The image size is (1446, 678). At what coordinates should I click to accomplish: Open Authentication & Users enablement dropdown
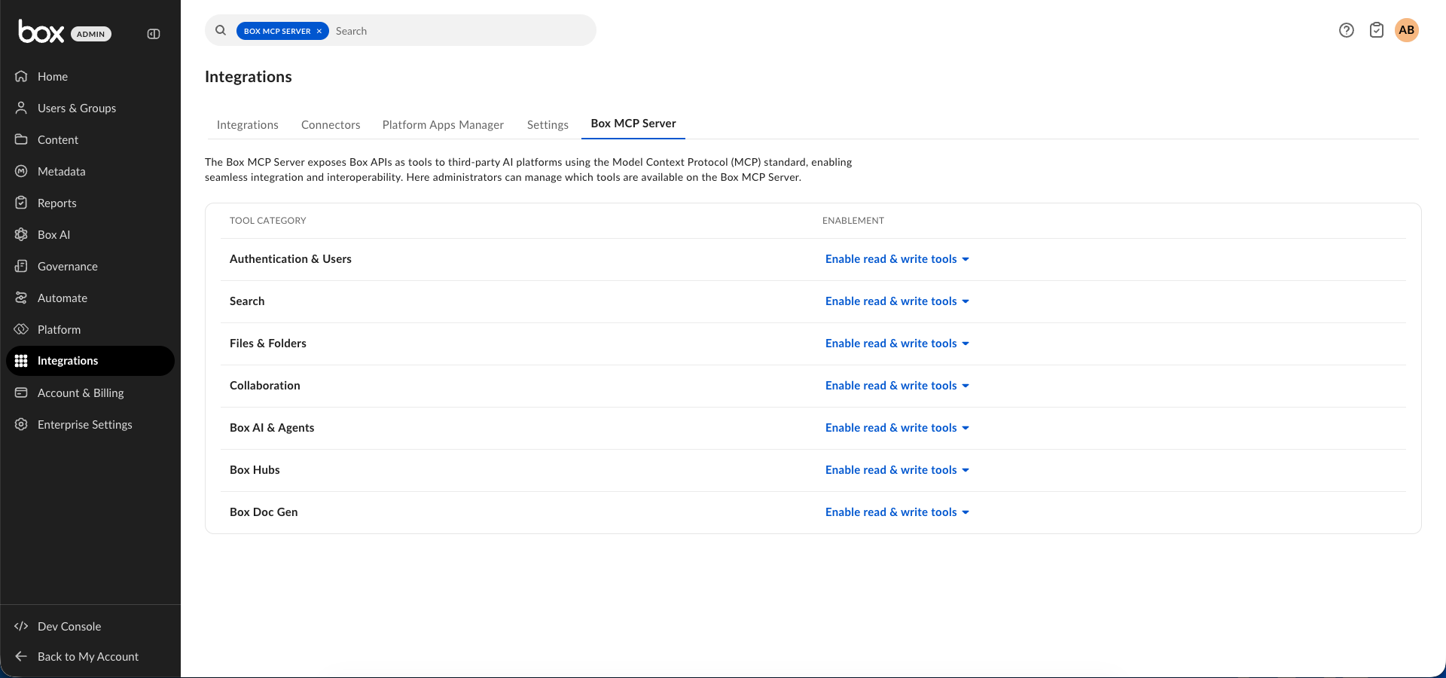(x=897, y=259)
